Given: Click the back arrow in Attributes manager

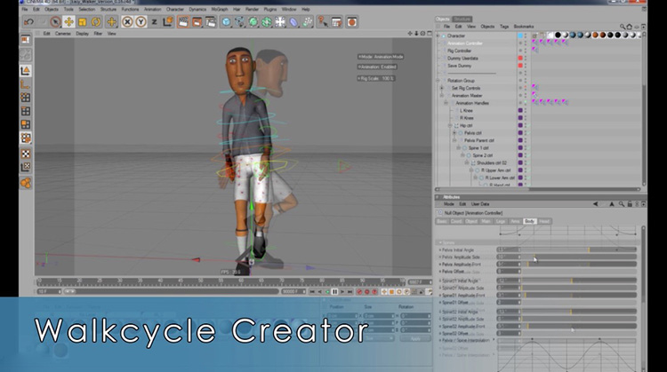Looking at the screenshot, I should click(x=595, y=204).
